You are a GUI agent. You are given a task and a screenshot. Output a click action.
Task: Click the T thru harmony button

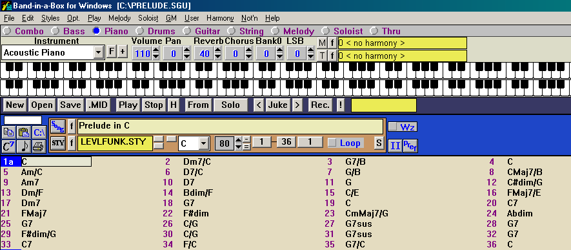[322, 56]
